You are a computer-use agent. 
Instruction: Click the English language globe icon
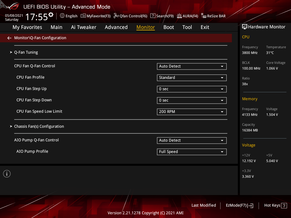(62, 16)
